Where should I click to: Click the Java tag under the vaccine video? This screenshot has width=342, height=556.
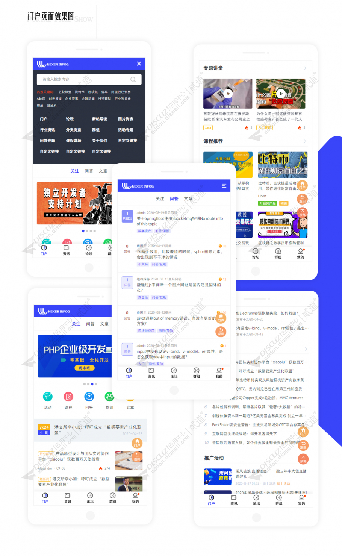(208, 127)
